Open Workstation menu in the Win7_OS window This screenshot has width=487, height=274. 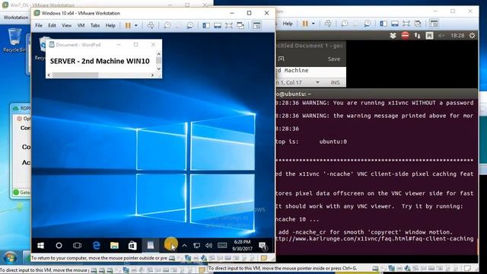tap(15, 18)
